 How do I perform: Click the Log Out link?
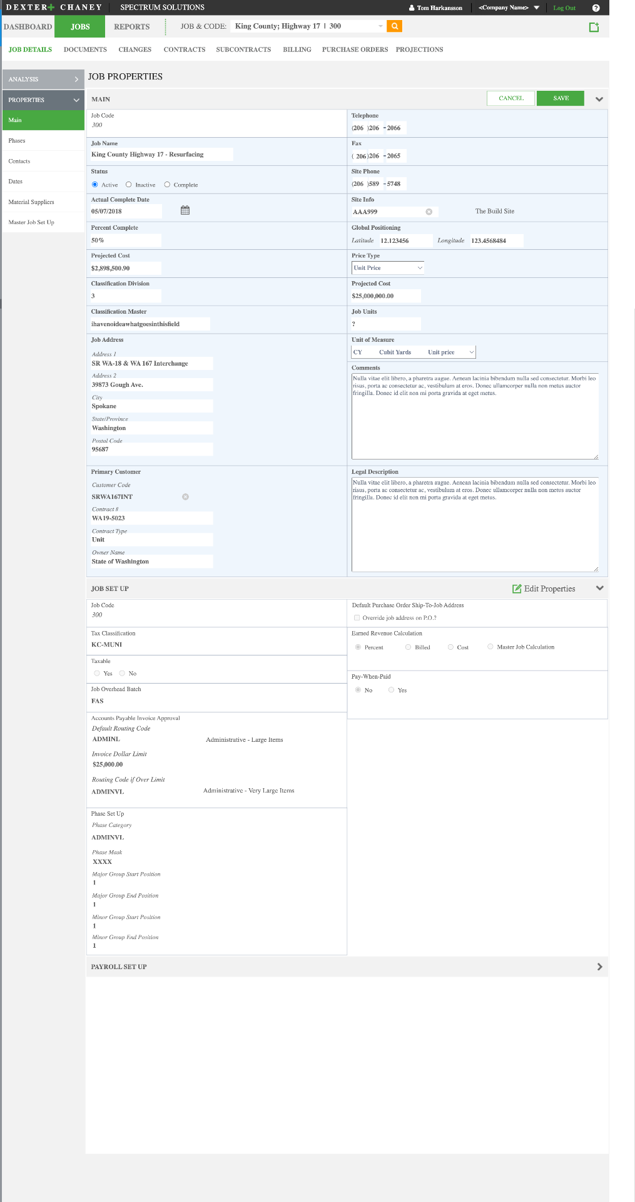pos(564,8)
